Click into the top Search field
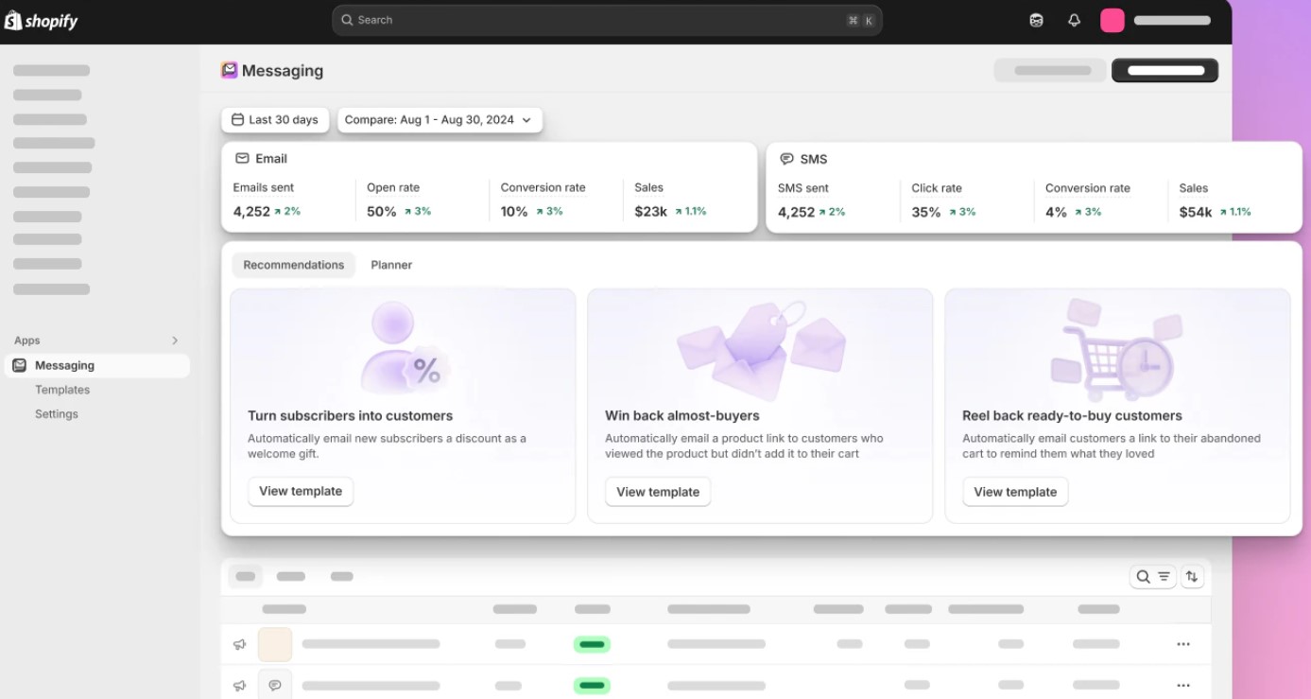This screenshot has width=1311, height=699. point(607,20)
